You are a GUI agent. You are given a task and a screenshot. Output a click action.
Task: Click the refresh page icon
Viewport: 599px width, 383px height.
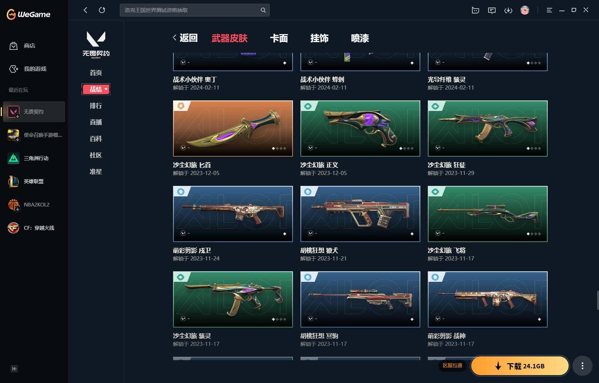102,10
